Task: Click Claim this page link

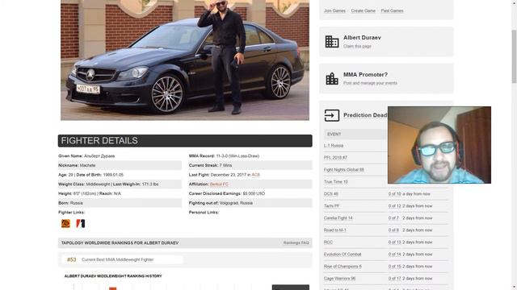Action: (357, 47)
